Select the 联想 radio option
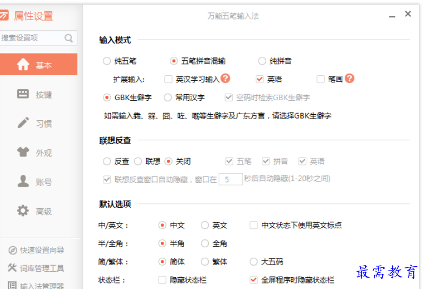The width and height of the screenshot is (422, 289). (138, 161)
